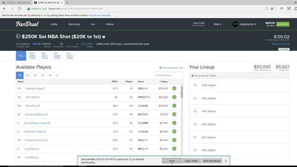Add Greg Monroe with green plus icon

174,148
